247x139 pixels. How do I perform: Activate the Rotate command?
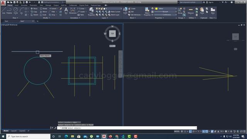[44, 8]
